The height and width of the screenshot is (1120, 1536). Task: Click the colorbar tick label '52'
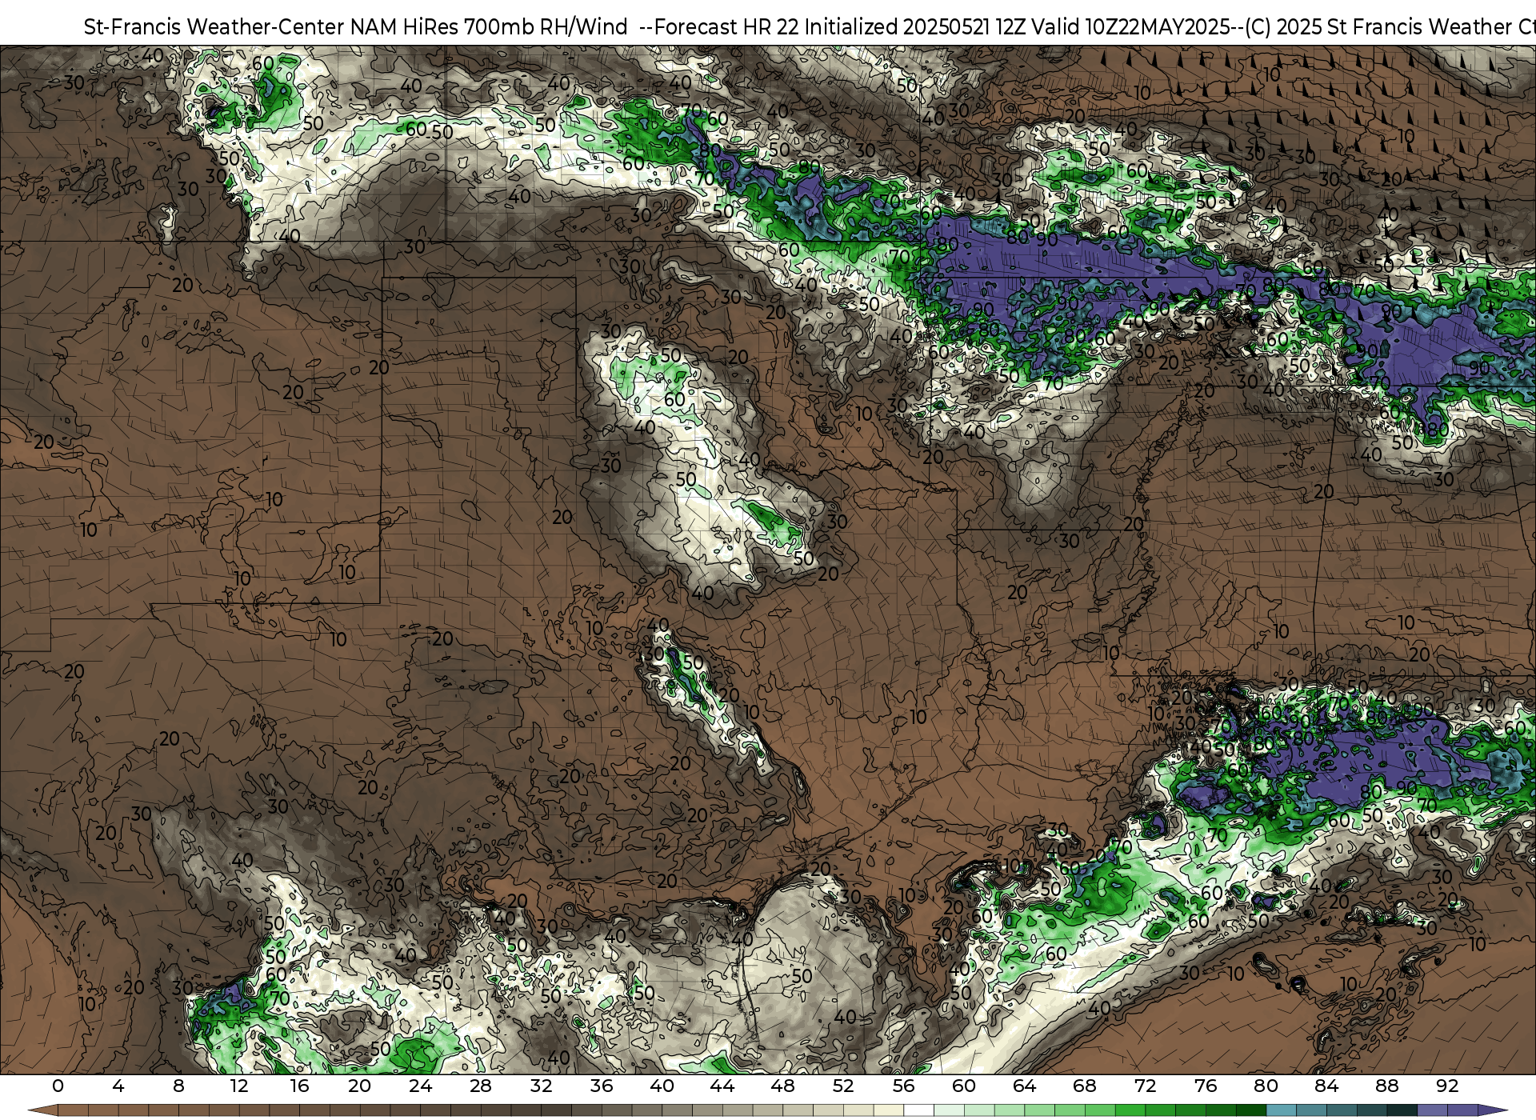pyautogui.click(x=843, y=1086)
